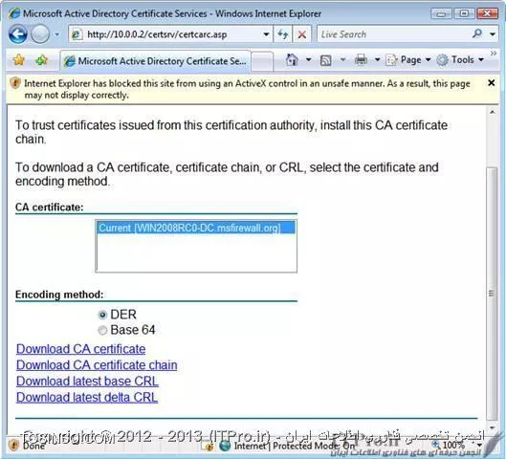Click the status bar shield icon near Done

(x=13, y=446)
